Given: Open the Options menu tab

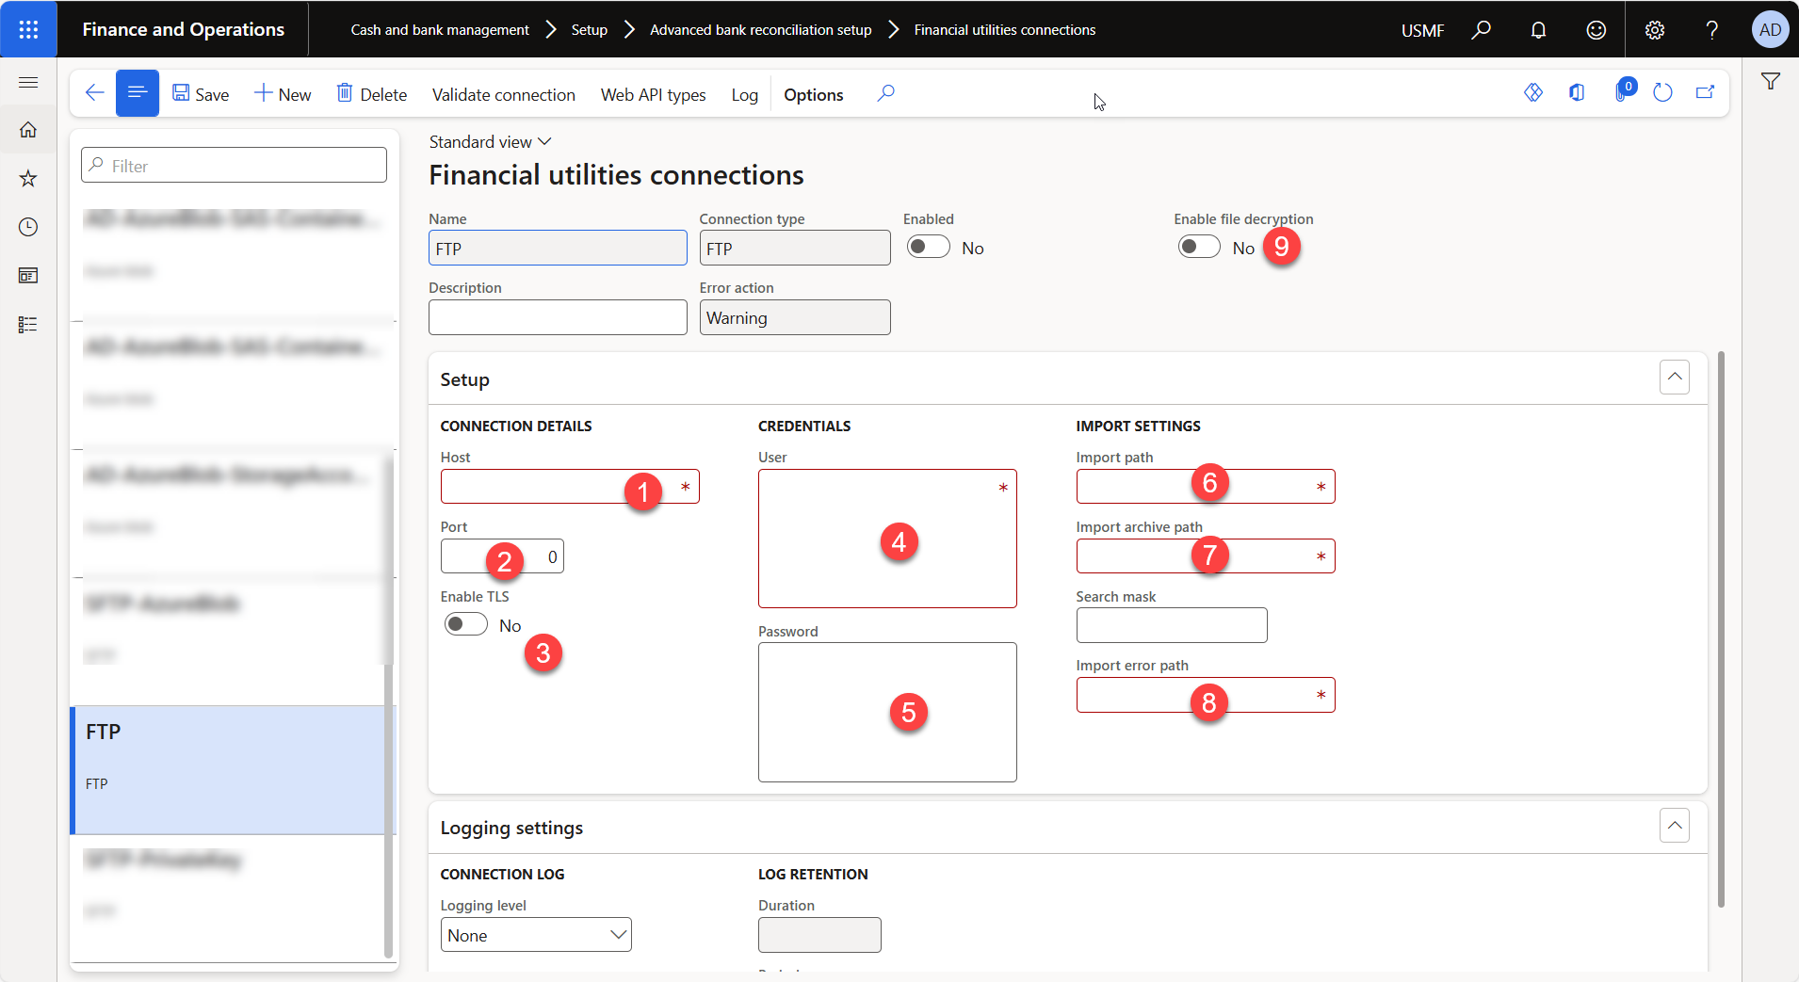Looking at the screenshot, I should coord(813,95).
